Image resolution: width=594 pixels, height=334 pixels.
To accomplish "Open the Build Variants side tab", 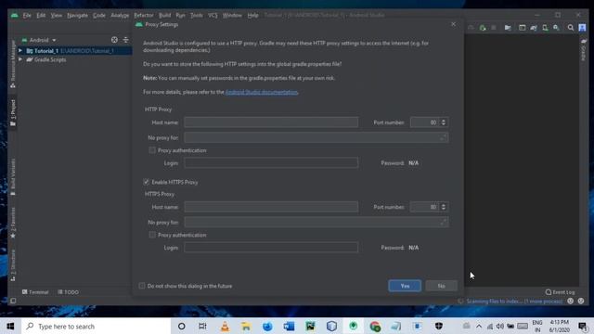I will (x=13, y=177).
